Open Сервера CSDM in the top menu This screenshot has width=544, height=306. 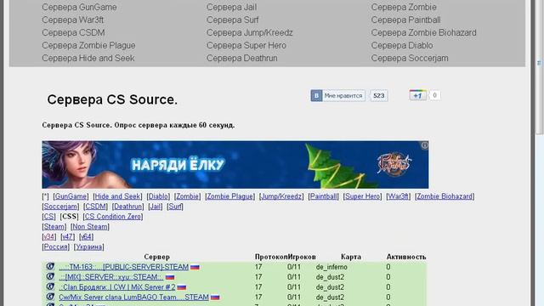[73, 32]
